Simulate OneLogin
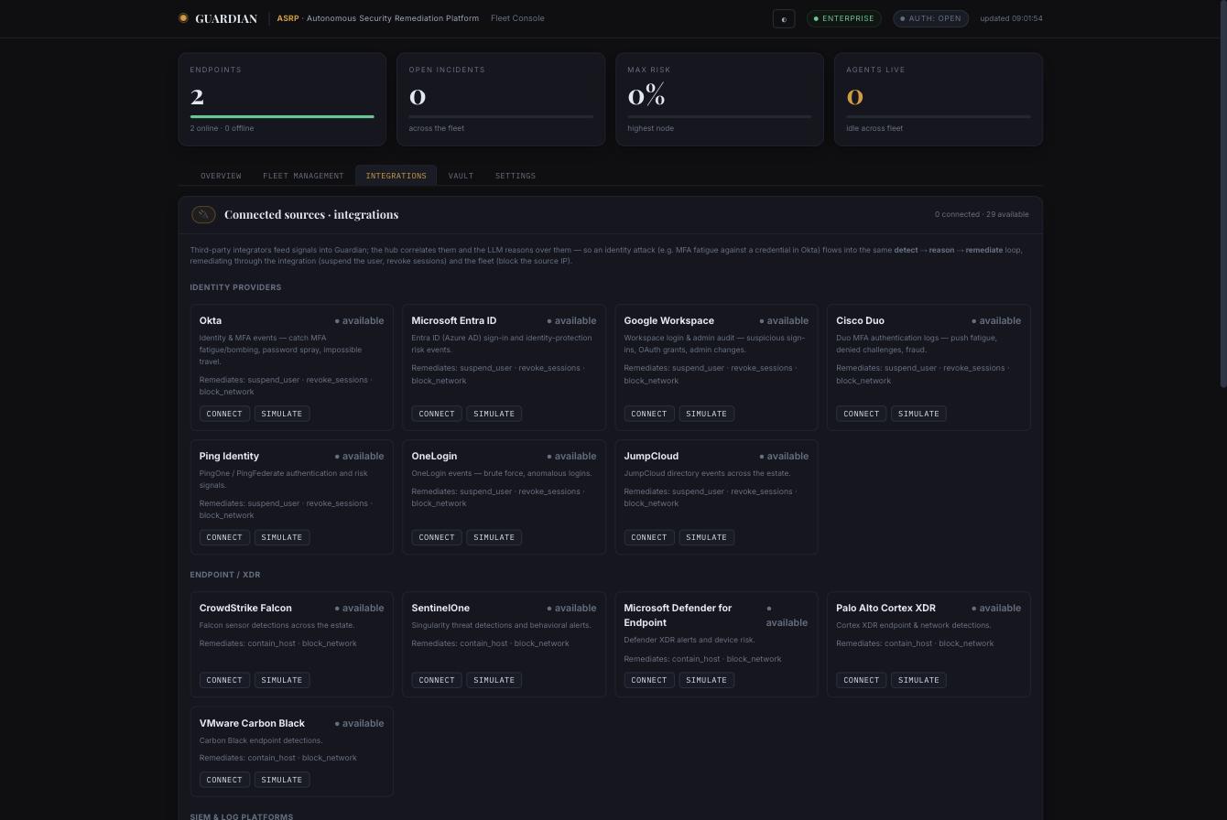 [494, 537]
